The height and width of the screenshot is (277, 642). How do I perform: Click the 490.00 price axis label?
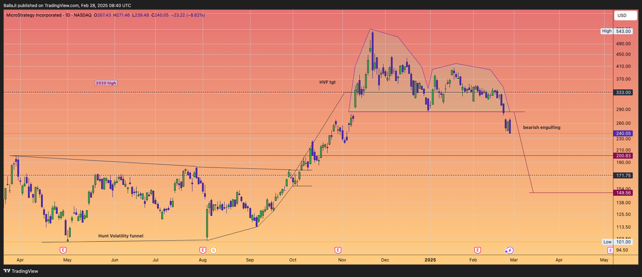coord(623,44)
